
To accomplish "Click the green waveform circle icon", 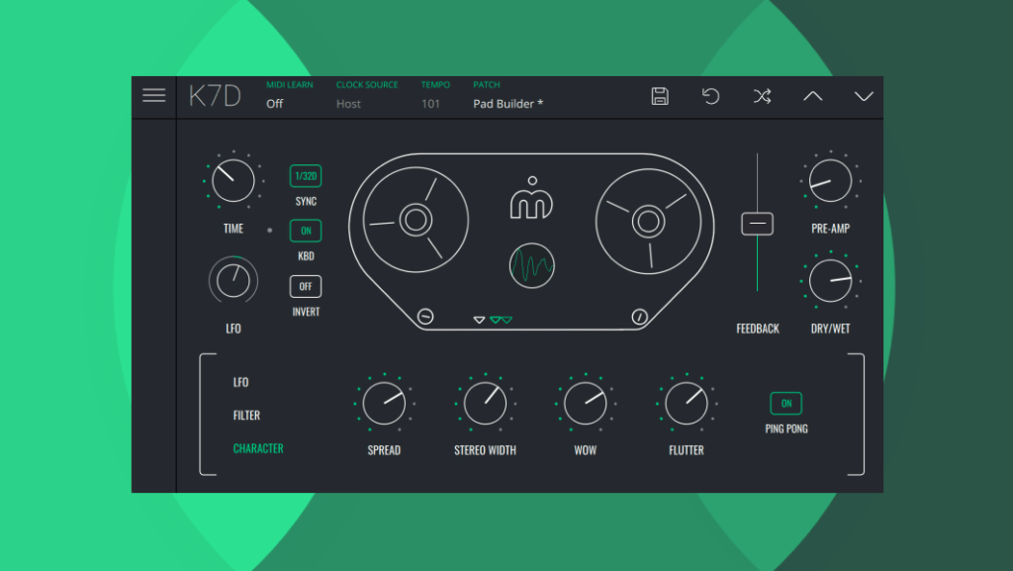I will pyautogui.click(x=532, y=266).
